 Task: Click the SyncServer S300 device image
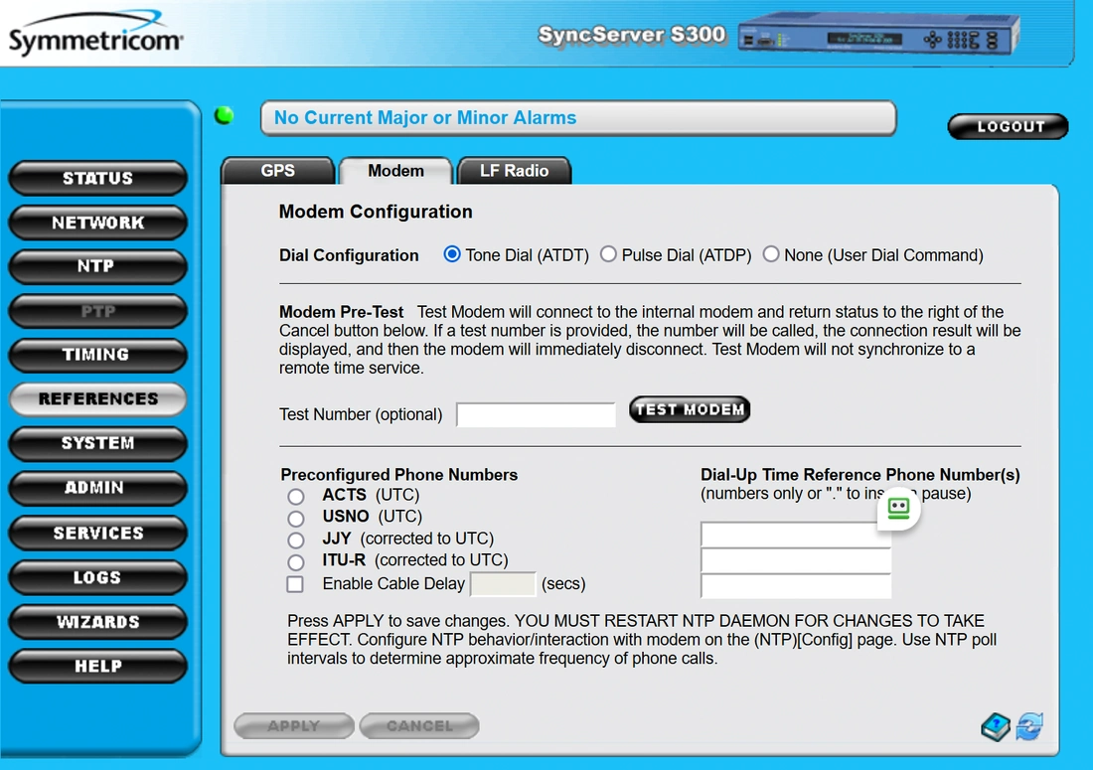point(878,35)
